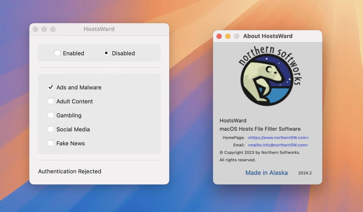Zoom the main HostsWard window

[53, 29]
